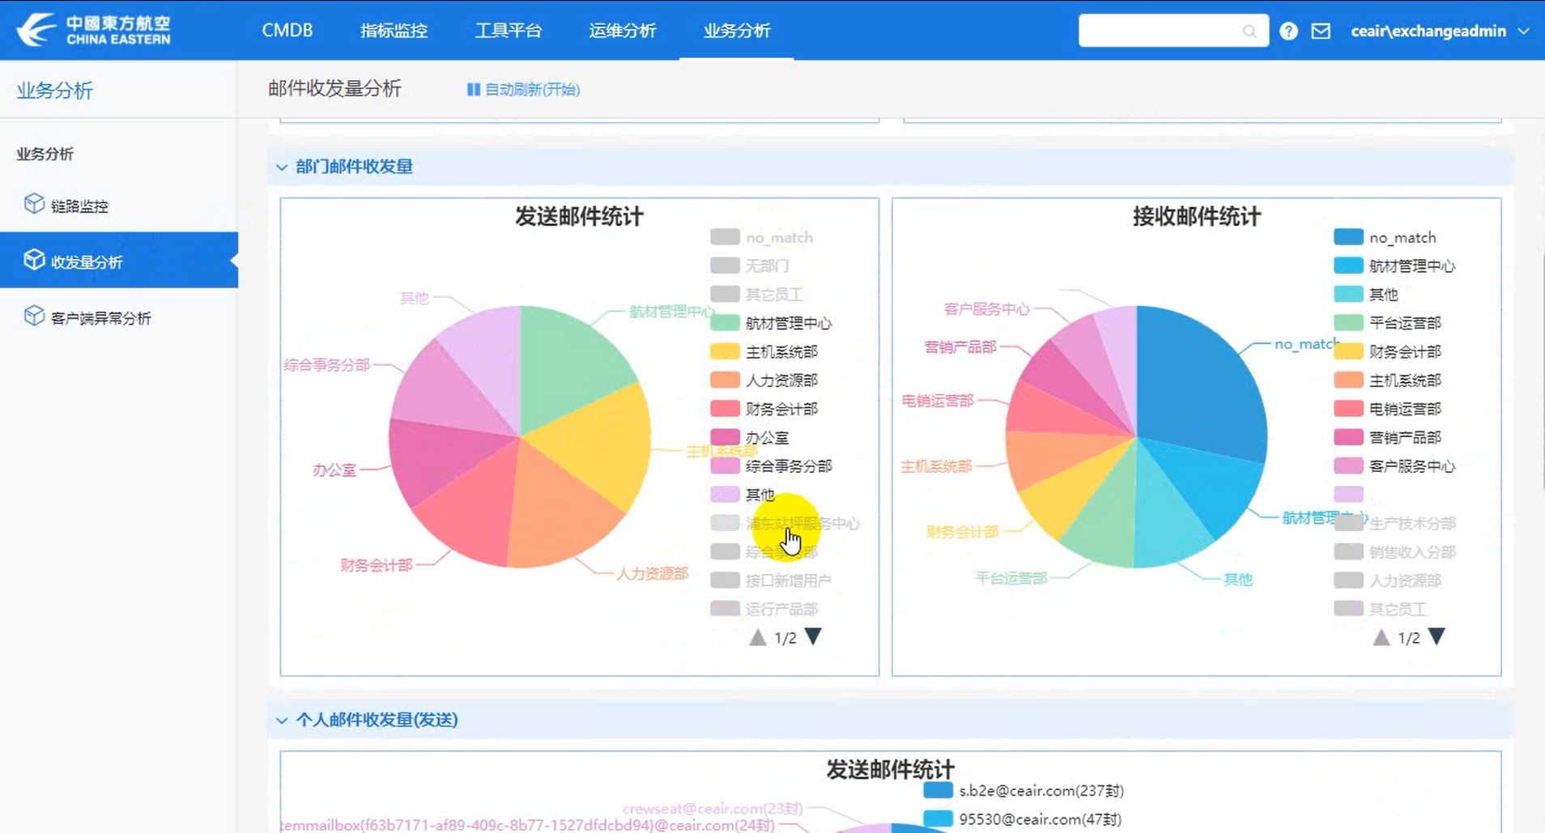Screen dimensions: 1545x833
Task: Toggle 航材管理中心 legend in 发送邮件统计
Action: 771,323
